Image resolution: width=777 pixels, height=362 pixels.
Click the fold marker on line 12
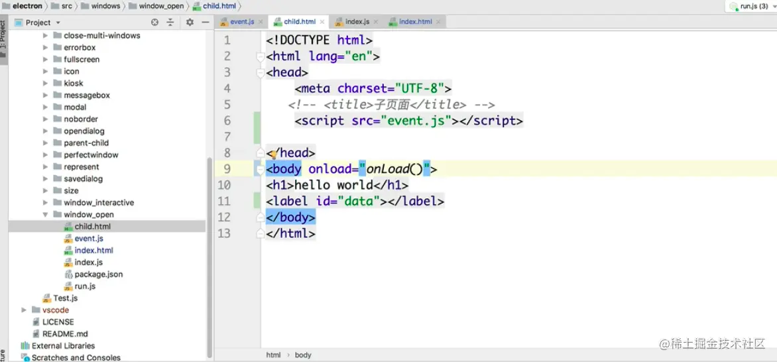coord(260,217)
